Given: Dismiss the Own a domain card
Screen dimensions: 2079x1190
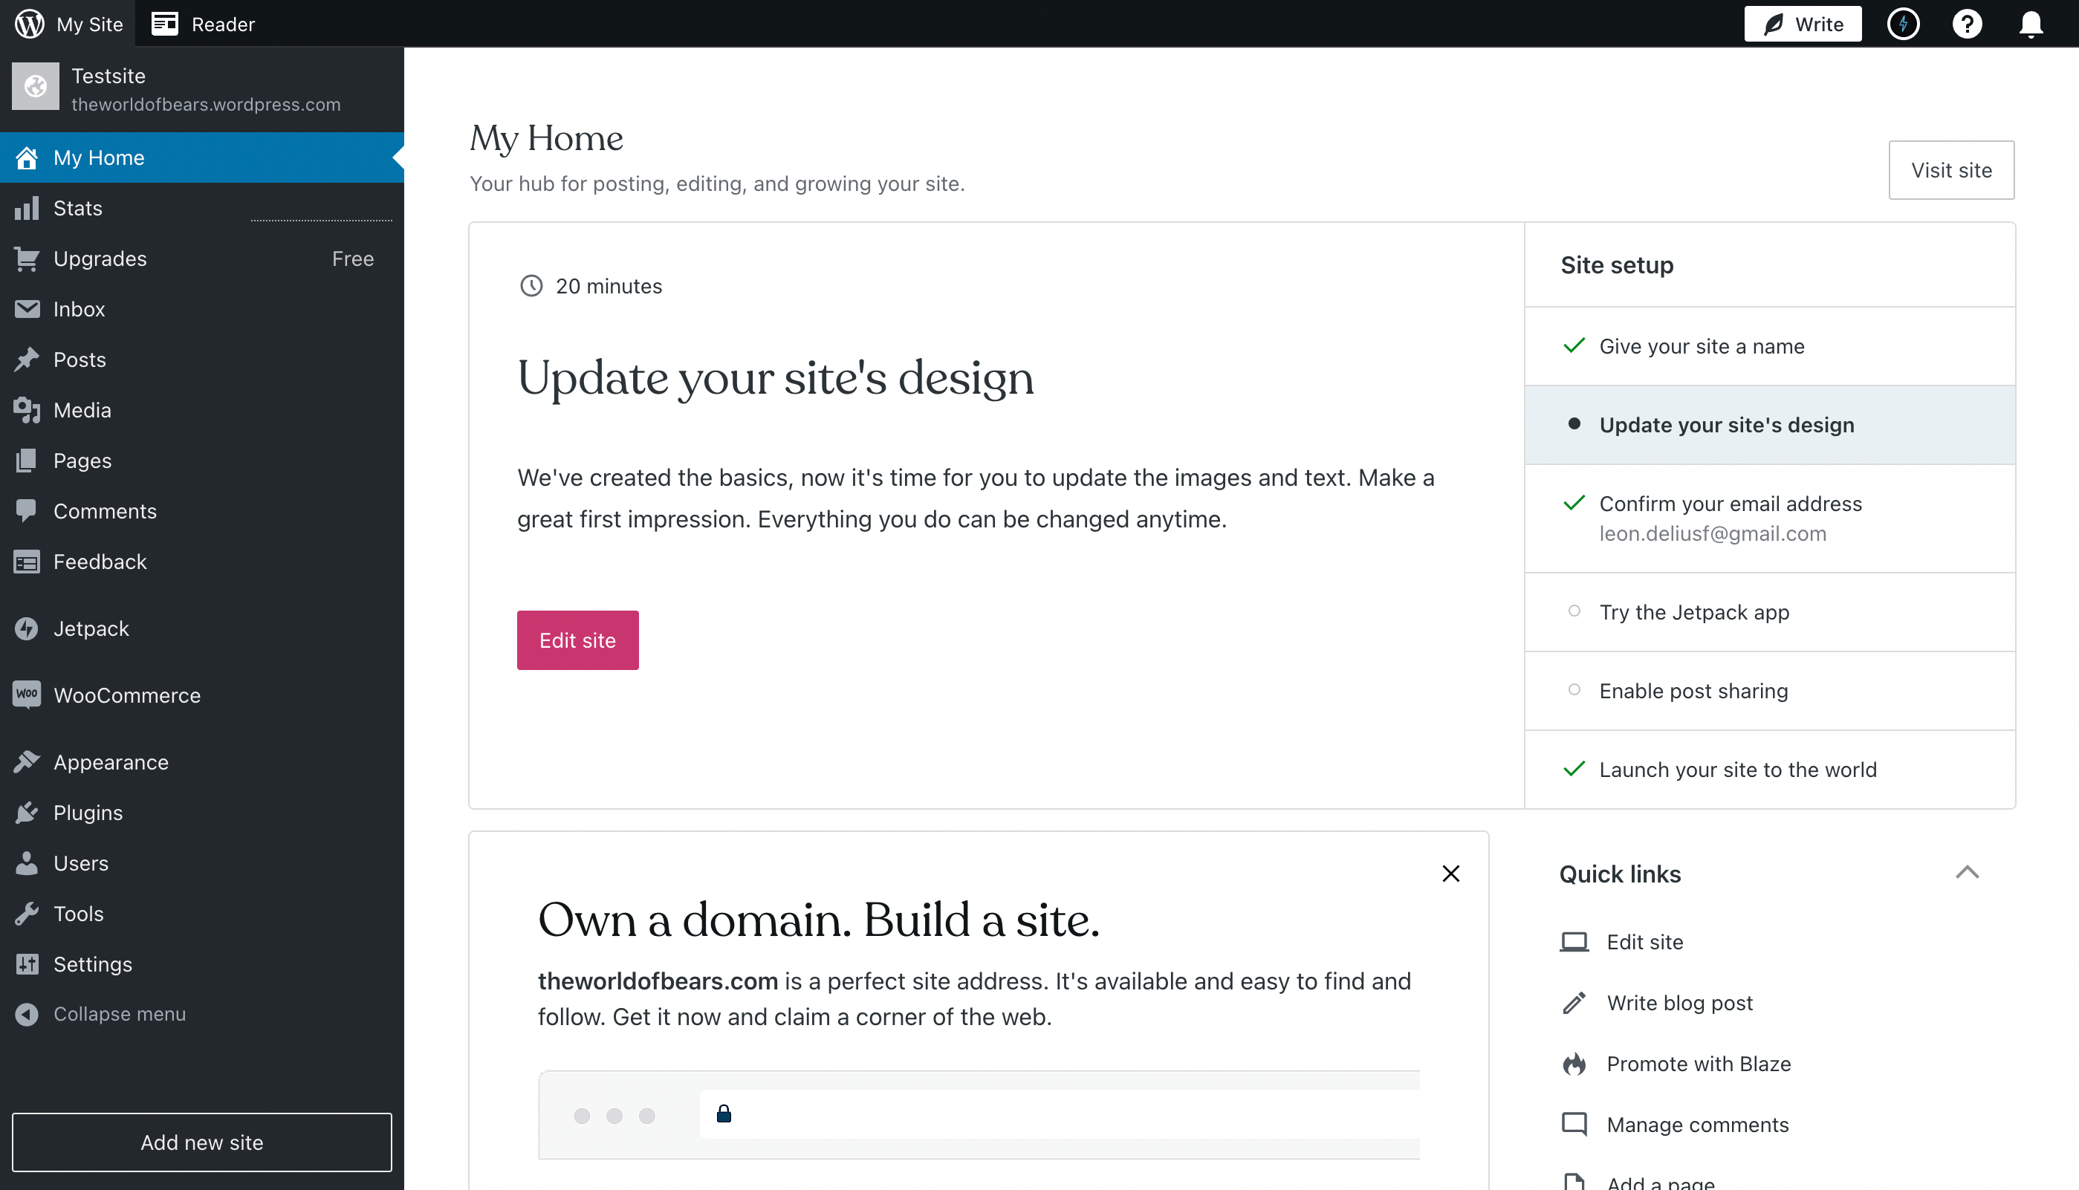Looking at the screenshot, I should 1450,874.
